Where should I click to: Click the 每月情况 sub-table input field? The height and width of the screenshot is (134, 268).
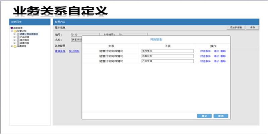167,51
